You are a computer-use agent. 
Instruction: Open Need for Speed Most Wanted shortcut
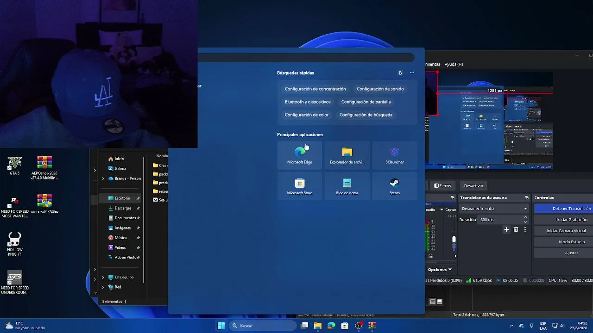tap(15, 207)
